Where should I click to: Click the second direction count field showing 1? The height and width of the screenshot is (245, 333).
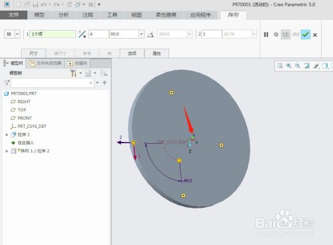(212, 34)
